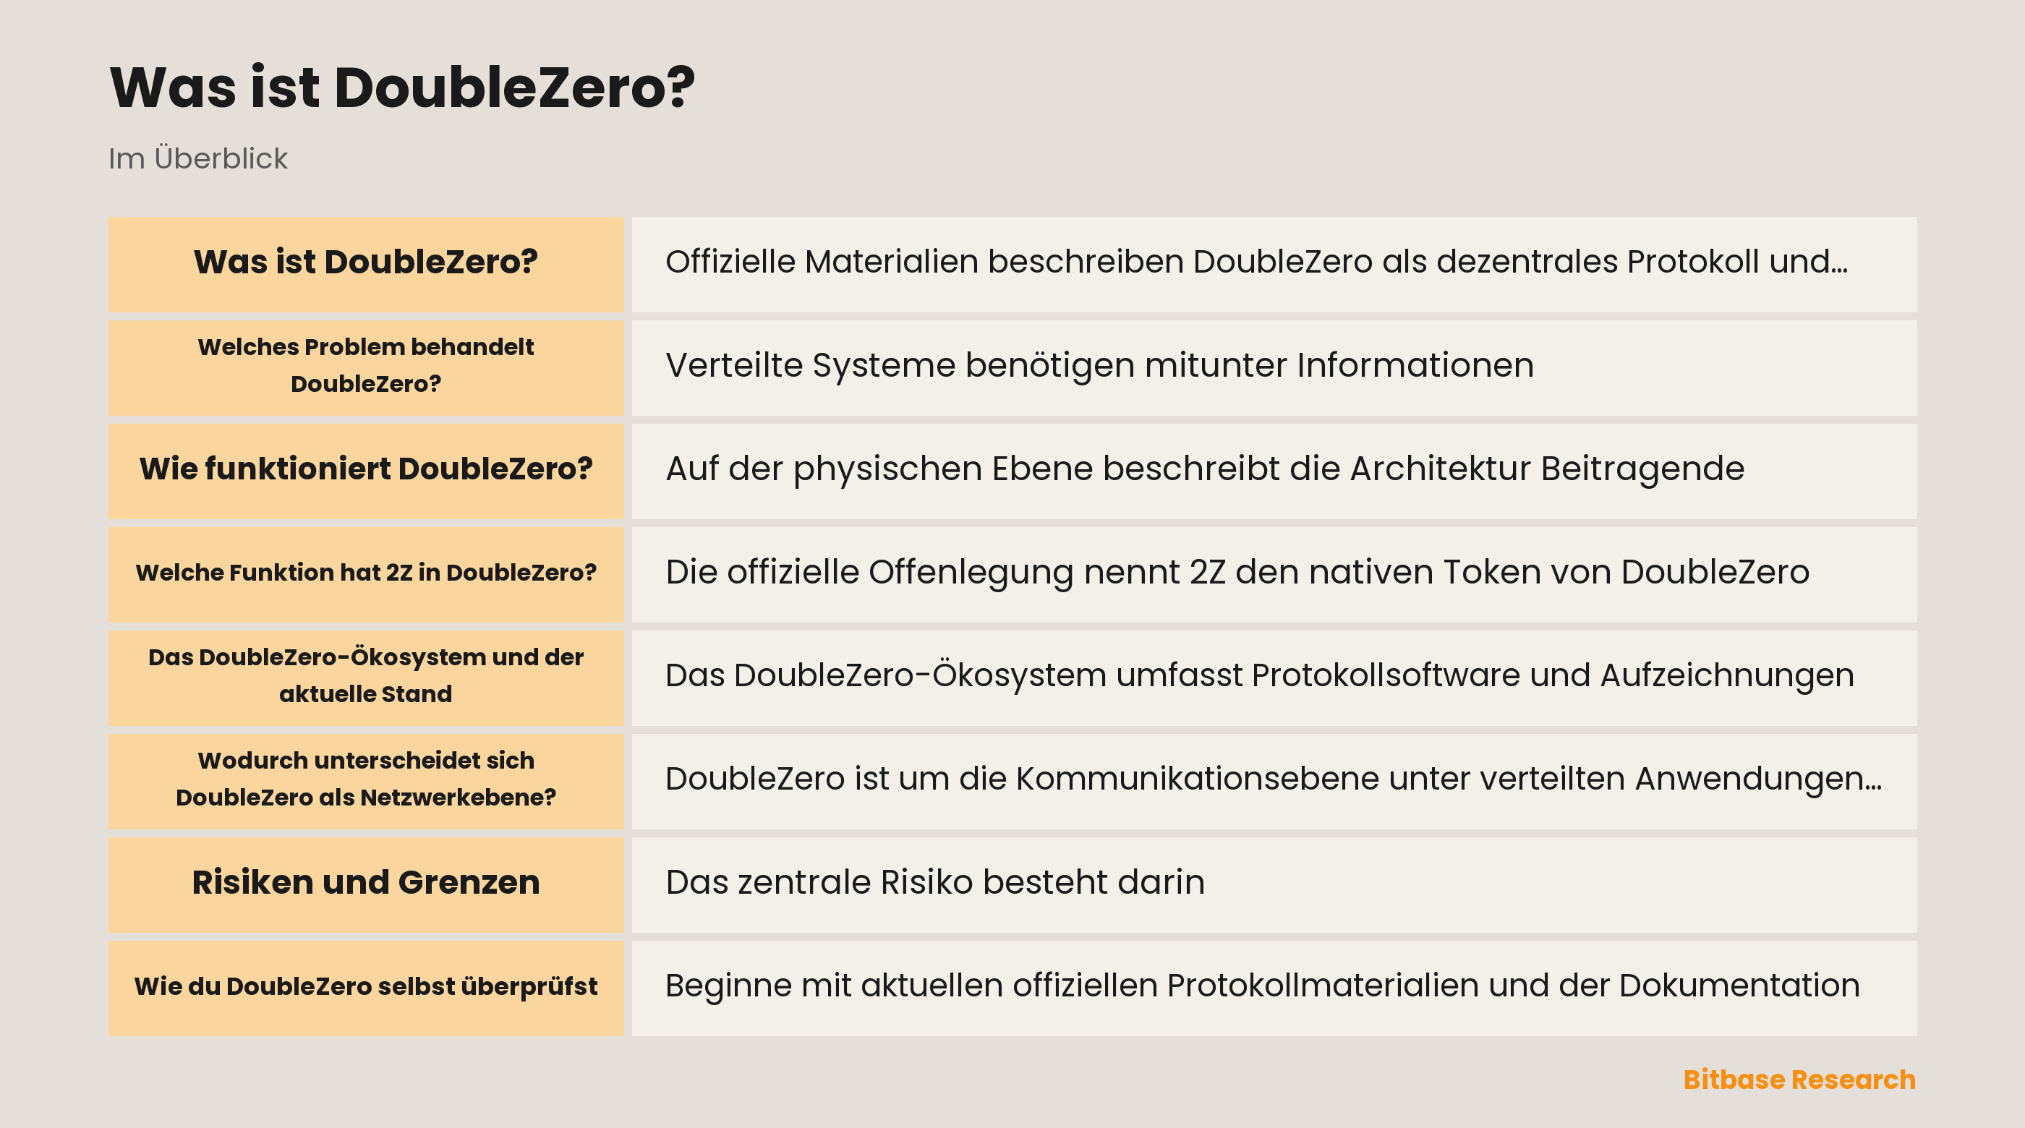
Task: Select 'Das zentrale Risiko besteht darin'
Action: 934,882
